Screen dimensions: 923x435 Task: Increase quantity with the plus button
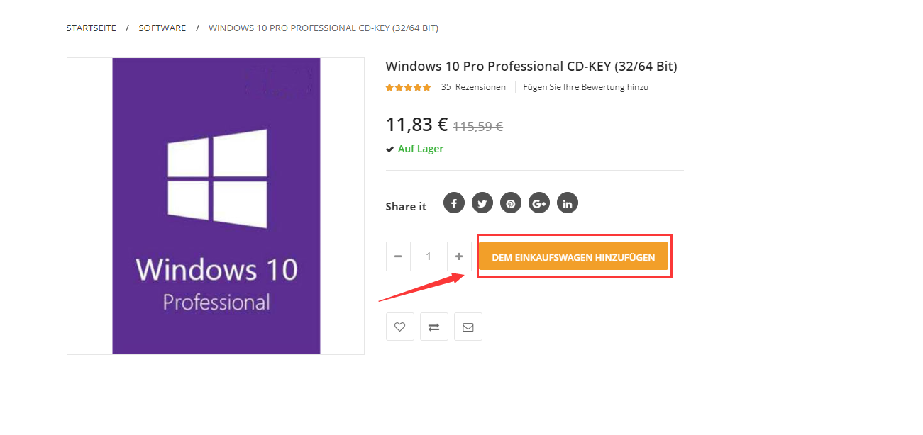tap(459, 256)
